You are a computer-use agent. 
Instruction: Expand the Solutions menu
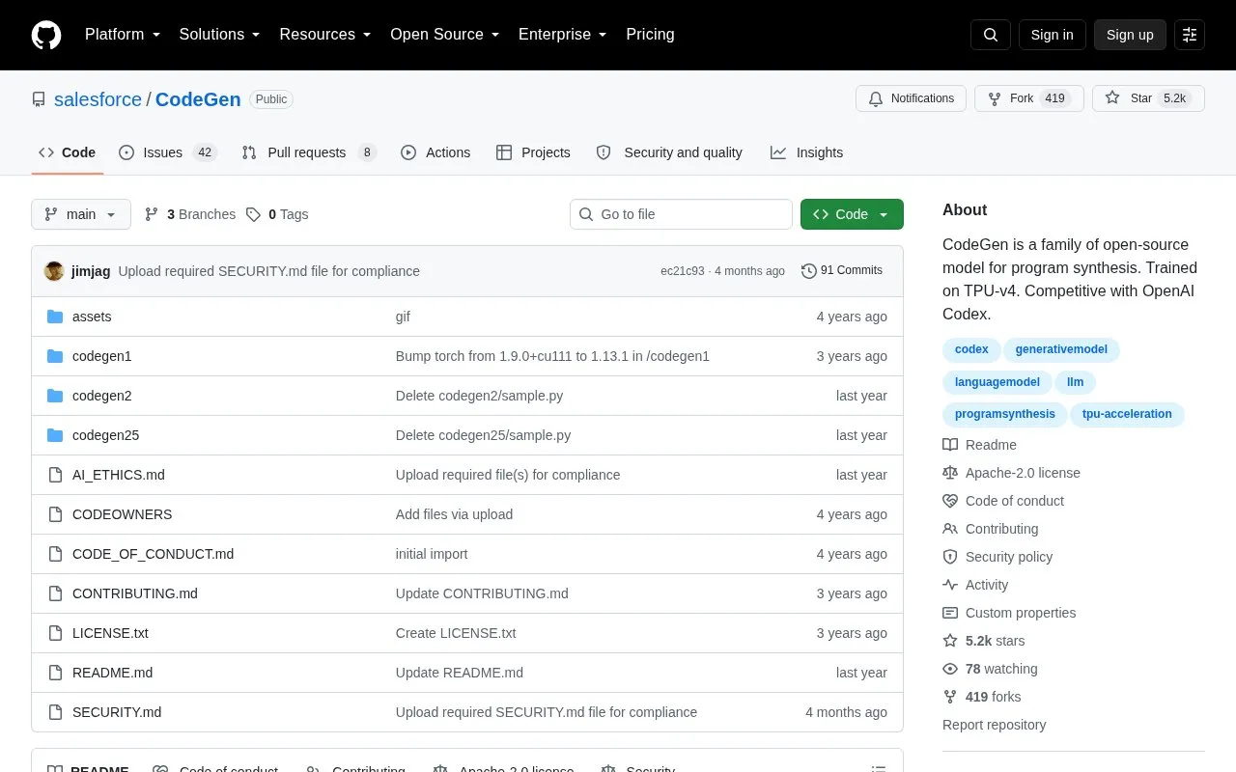coord(220,35)
